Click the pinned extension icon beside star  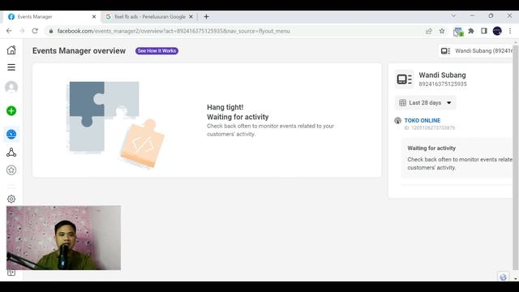458,32
